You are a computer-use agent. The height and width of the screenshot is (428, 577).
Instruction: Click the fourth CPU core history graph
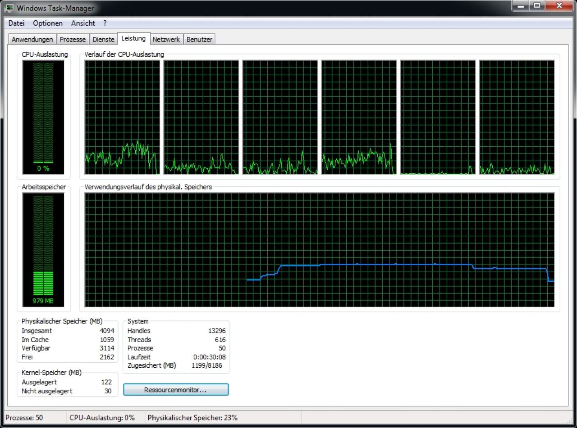tap(359, 117)
